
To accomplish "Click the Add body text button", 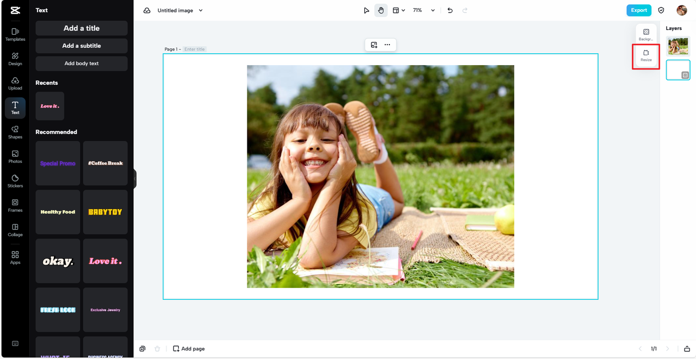I will [82, 64].
